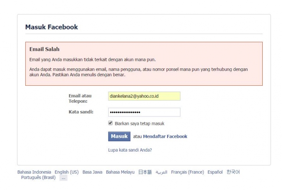Click the 'Anda dapat masuk menggunakan' paragraph

(x=138, y=72)
